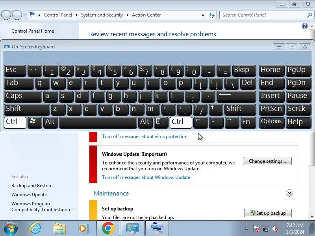Click the up arrow key
315x236 pixels.
point(216,110)
